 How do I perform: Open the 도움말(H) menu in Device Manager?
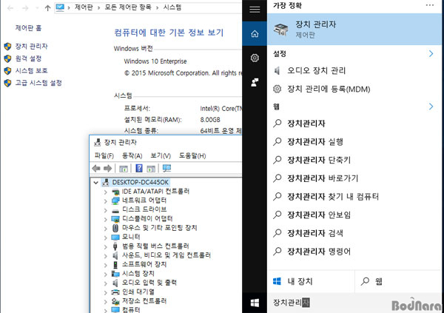(x=192, y=155)
